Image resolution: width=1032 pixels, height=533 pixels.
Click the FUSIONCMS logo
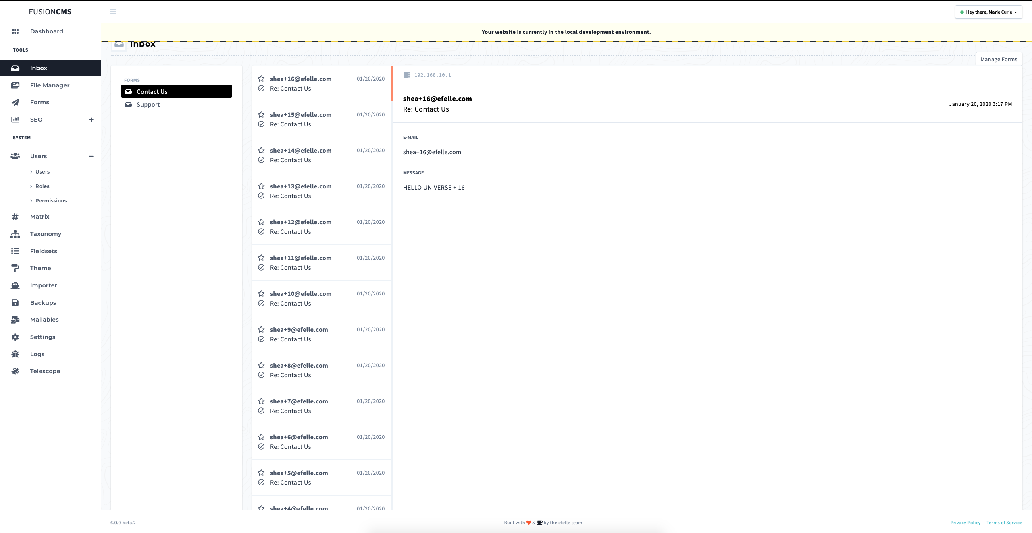coord(50,12)
